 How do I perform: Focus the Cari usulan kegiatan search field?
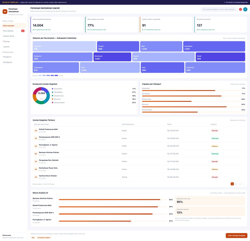click(219, 9)
